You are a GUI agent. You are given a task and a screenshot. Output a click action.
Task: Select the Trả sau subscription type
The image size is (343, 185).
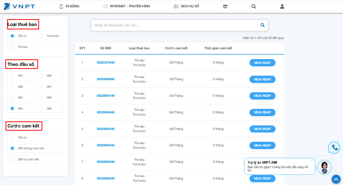tap(21, 47)
